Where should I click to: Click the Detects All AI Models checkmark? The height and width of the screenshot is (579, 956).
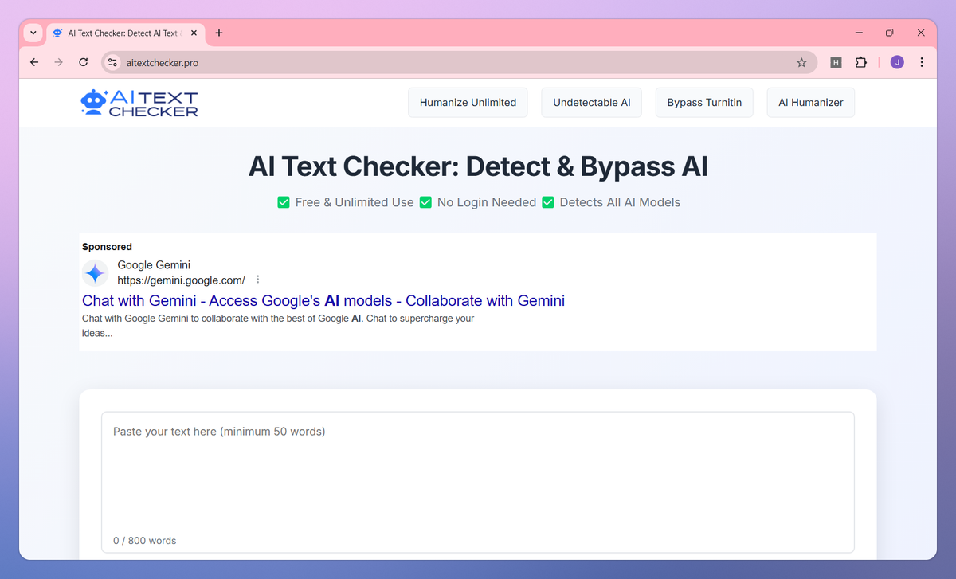(547, 202)
